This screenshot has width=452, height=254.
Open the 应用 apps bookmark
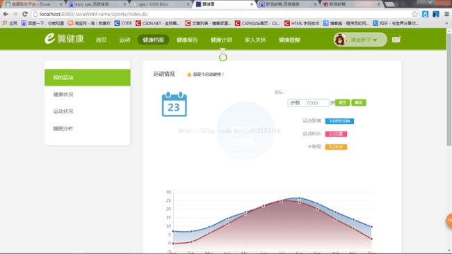(10, 23)
